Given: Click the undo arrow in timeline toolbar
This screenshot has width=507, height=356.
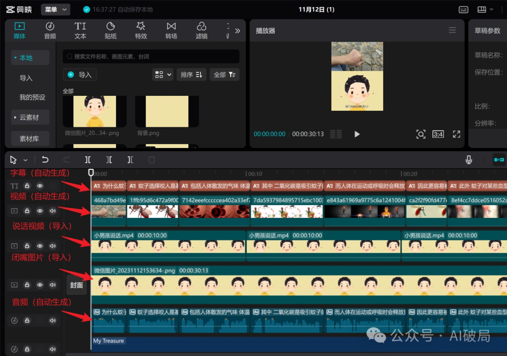Looking at the screenshot, I should coord(45,159).
